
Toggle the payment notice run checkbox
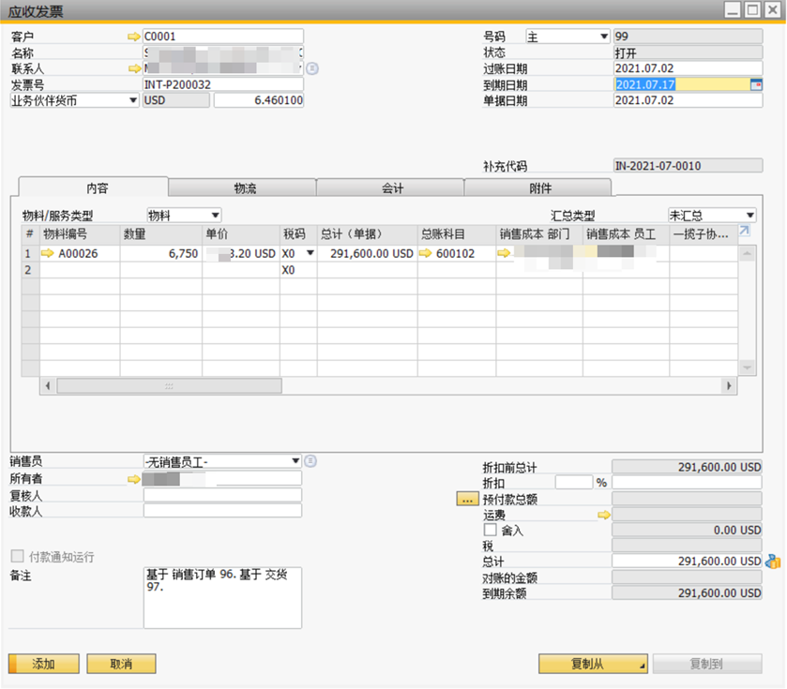(x=18, y=556)
